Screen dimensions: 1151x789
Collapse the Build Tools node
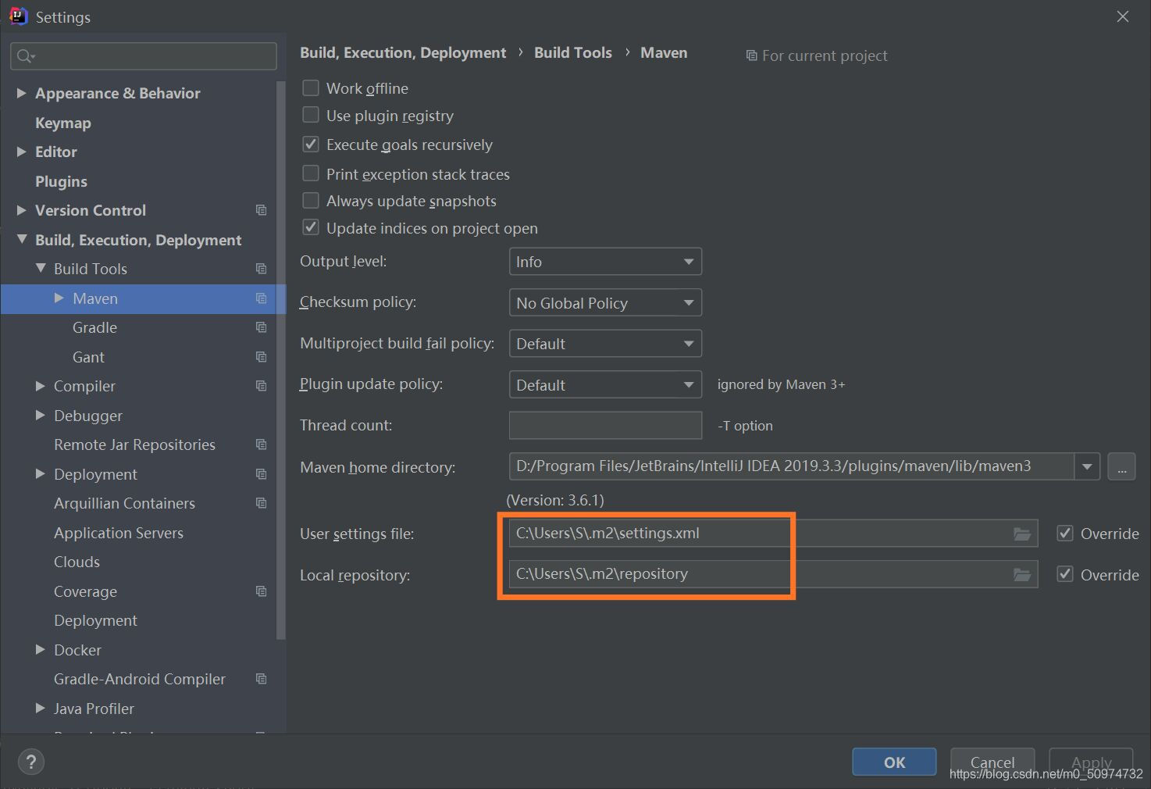[41, 268]
